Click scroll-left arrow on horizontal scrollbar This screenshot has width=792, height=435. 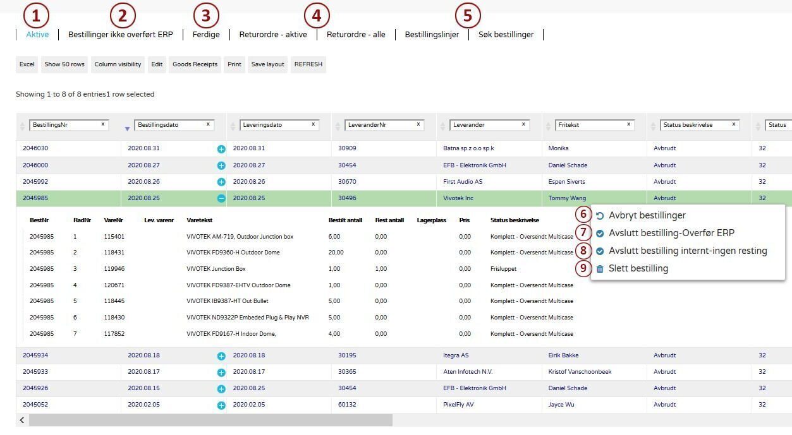(22, 420)
